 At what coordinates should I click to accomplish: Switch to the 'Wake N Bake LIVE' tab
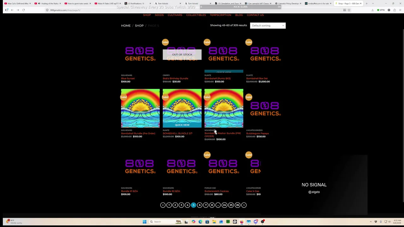108,3
